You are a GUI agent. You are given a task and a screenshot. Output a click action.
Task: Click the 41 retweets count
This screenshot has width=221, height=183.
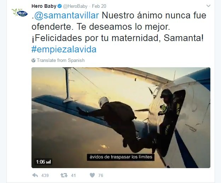point(73,176)
